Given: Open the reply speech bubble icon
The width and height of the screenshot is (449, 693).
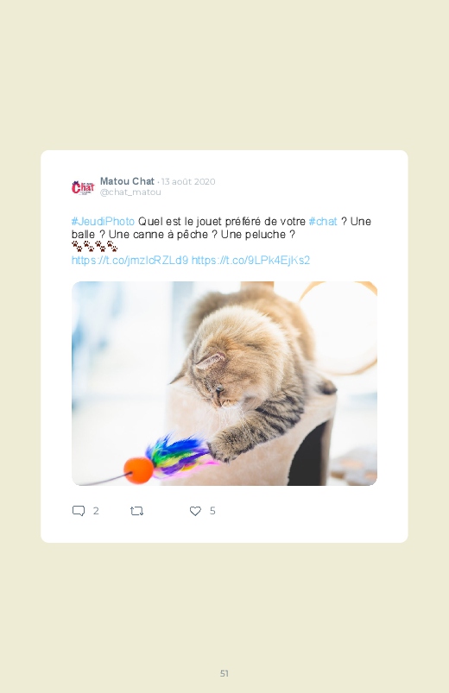Looking at the screenshot, I should tap(79, 511).
